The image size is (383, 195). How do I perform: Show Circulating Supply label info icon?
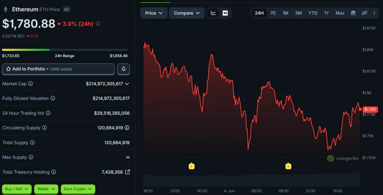tap(44, 128)
